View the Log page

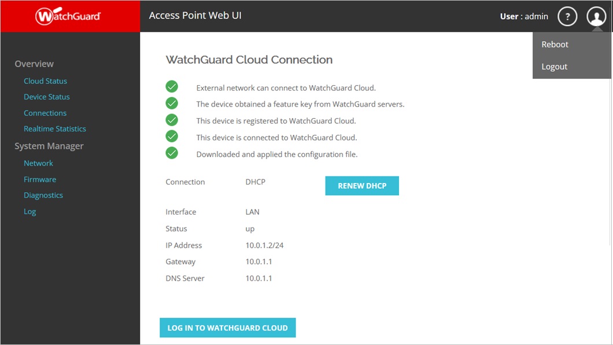(x=29, y=211)
